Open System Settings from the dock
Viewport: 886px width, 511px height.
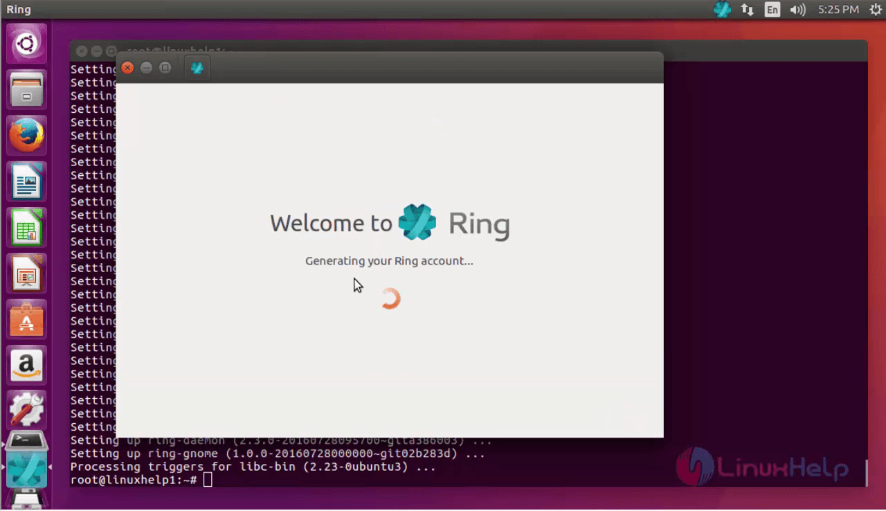27,411
